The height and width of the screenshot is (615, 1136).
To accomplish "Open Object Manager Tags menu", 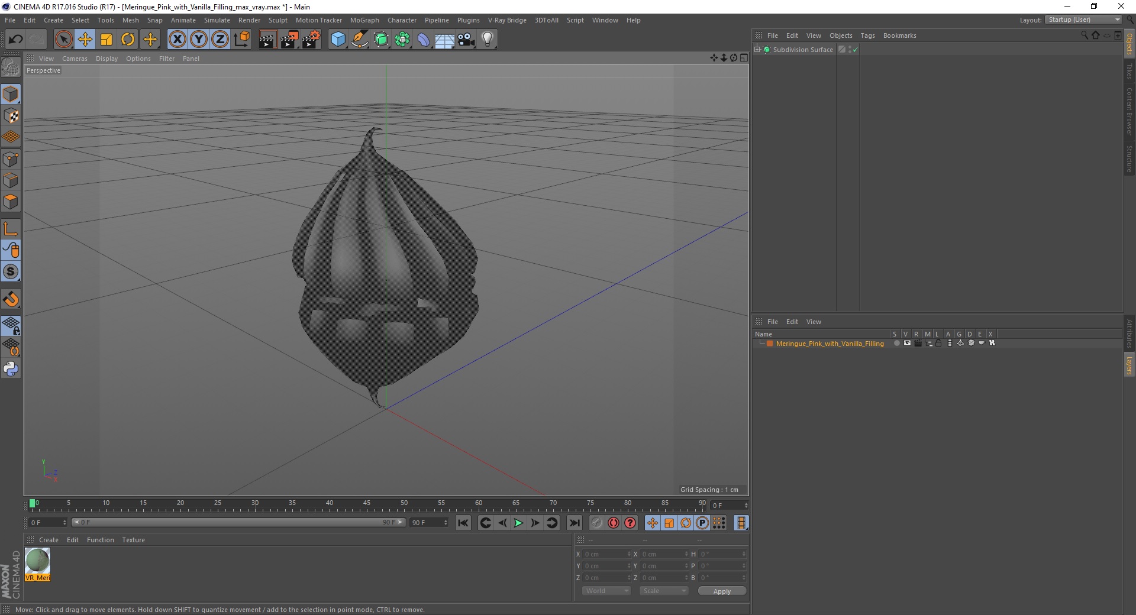I will 867,35.
